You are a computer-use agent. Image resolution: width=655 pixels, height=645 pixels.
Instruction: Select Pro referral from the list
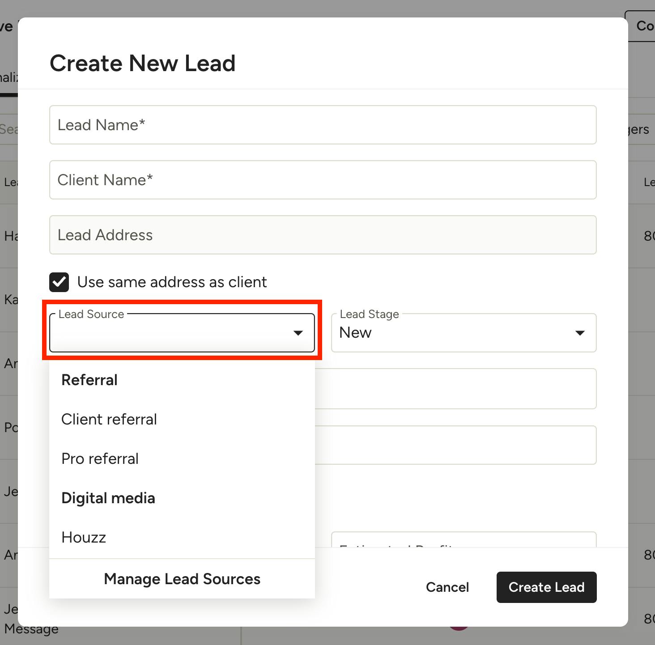(100, 458)
